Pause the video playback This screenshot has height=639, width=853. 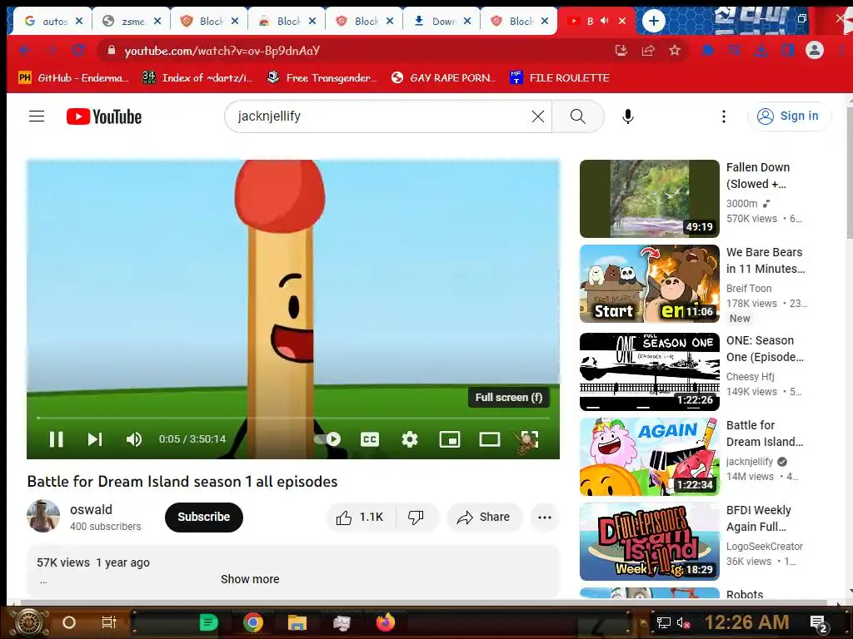click(57, 439)
